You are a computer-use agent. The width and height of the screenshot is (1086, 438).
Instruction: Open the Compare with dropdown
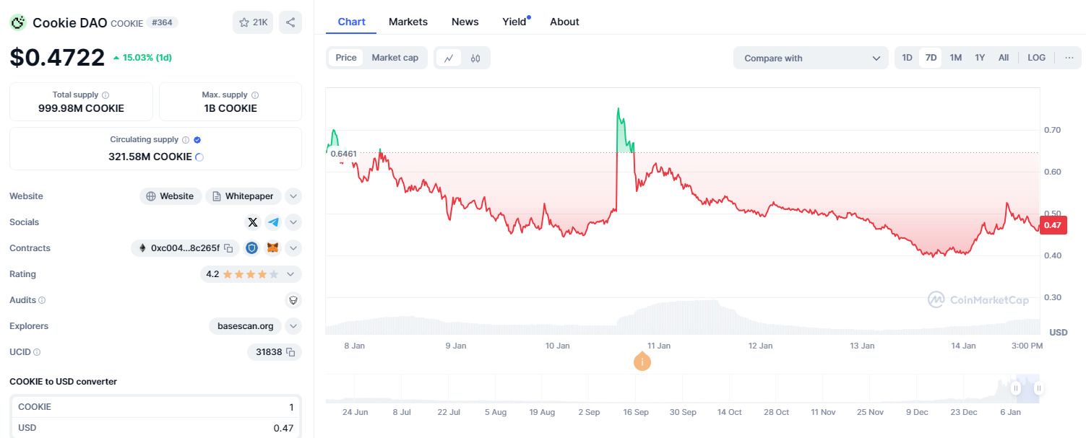pyautogui.click(x=810, y=57)
